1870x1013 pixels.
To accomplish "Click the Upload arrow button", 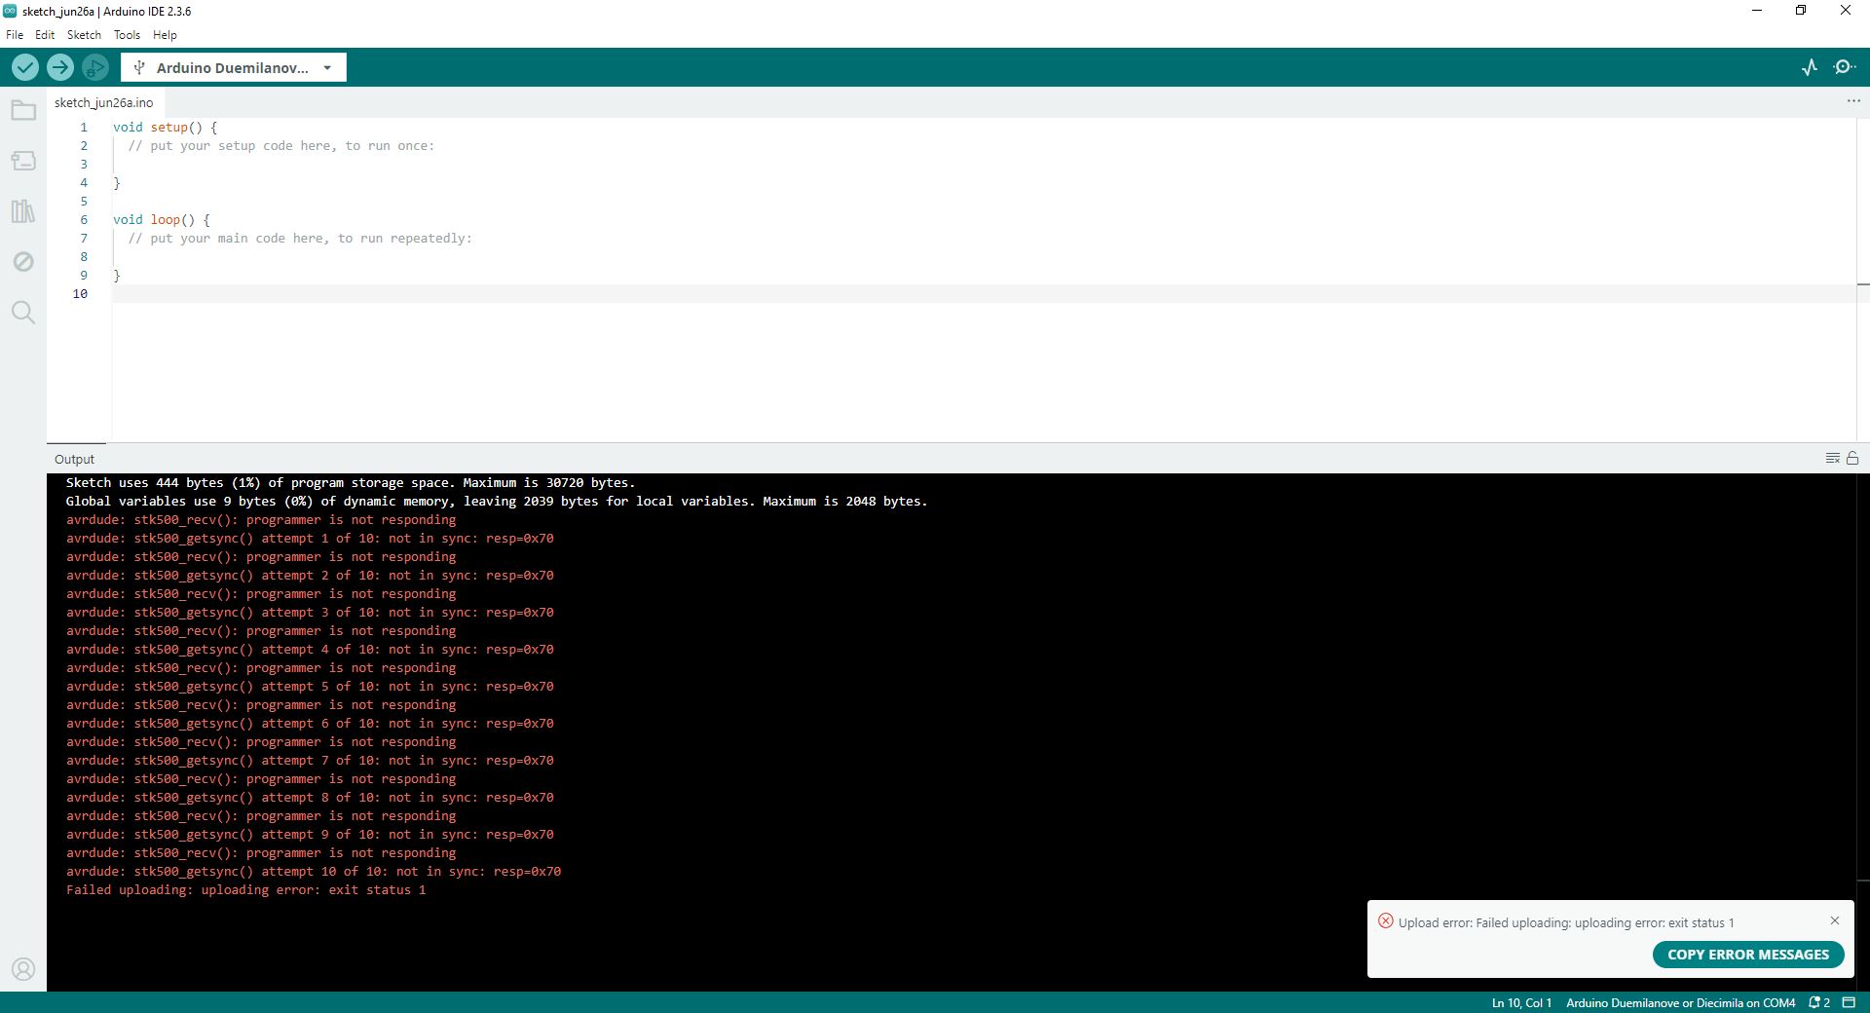I will point(60,67).
